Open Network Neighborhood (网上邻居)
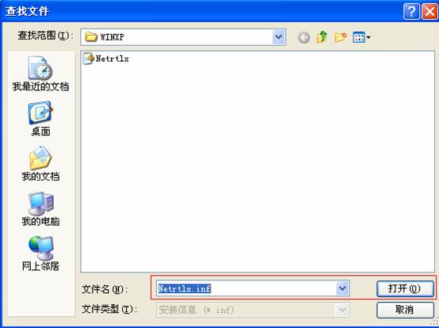Image resolution: width=439 pixels, height=328 pixels. coord(40,254)
